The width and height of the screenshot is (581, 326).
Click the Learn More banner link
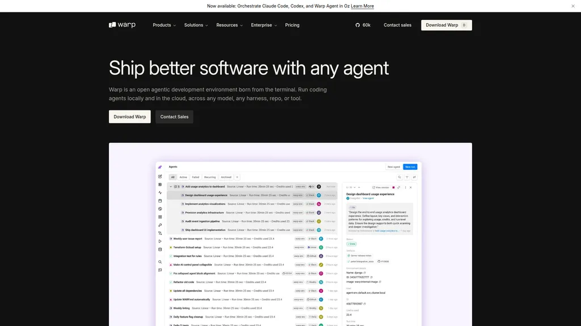click(362, 6)
